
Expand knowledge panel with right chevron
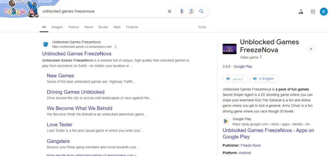click(x=311, y=49)
